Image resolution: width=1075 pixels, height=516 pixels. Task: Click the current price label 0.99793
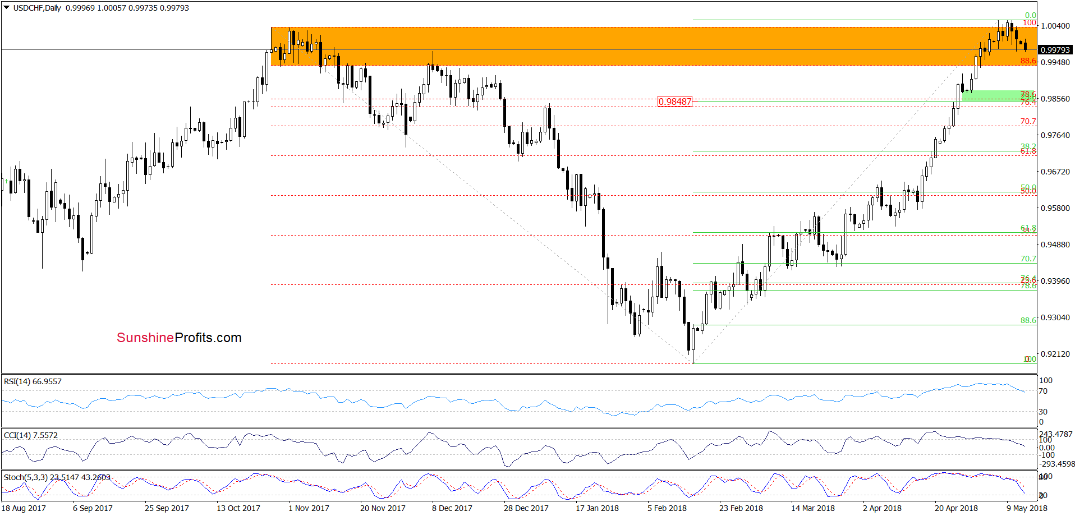[x=1055, y=50]
